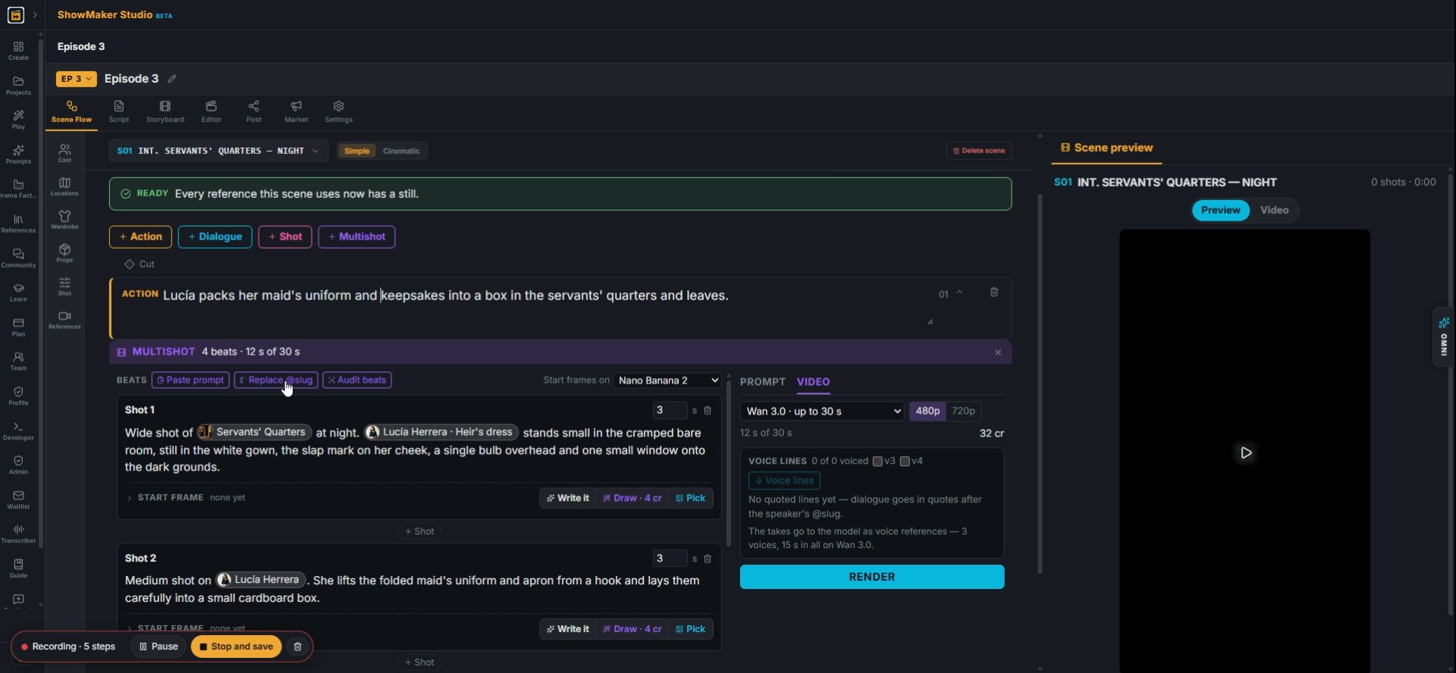Open the Team page
This screenshot has width=1456, height=673.
point(18,362)
